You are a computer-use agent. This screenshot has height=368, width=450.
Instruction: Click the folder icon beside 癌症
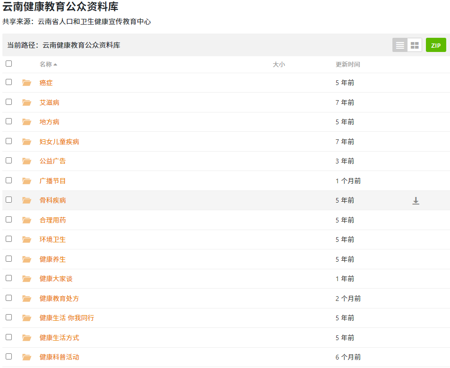coord(26,83)
